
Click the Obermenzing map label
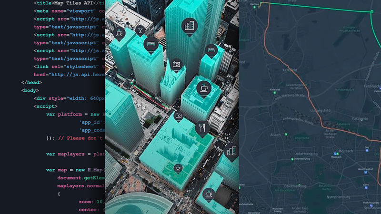[295, 186]
